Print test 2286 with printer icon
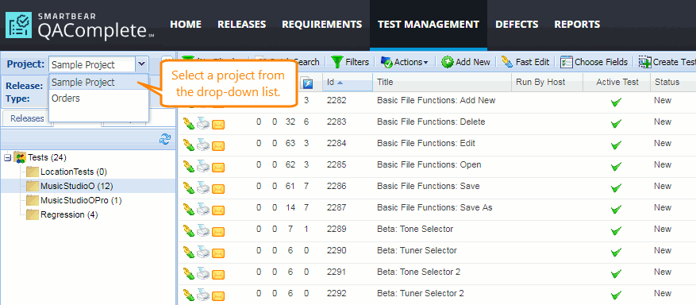The width and height of the screenshot is (696, 305). (203, 188)
